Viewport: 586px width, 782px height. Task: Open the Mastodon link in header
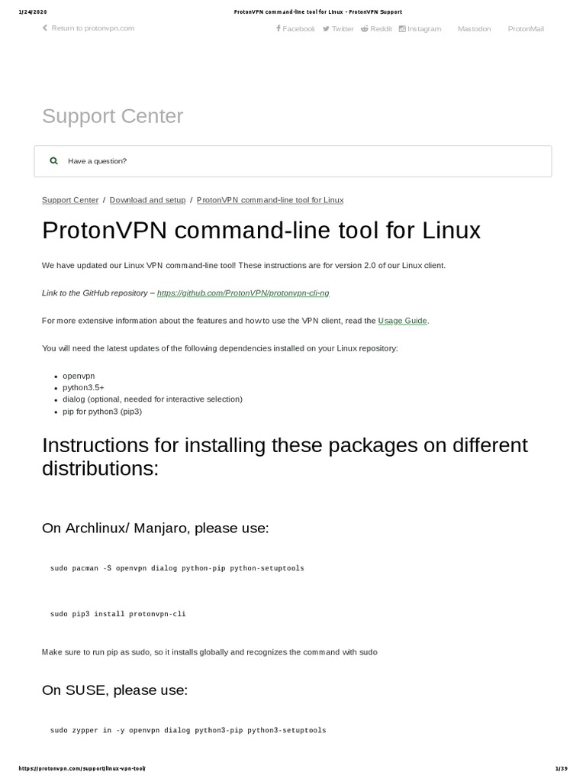(x=474, y=29)
